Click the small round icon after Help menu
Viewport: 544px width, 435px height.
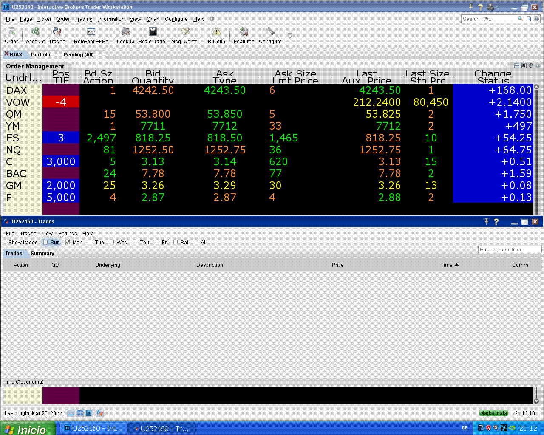pos(212,19)
